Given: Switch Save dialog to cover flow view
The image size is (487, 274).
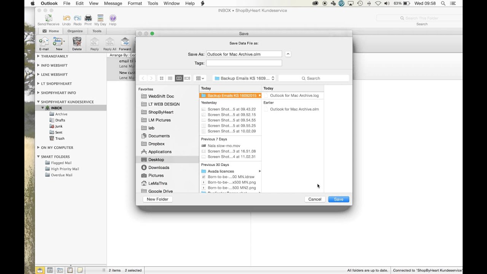Looking at the screenshot, I should click(x=187, y=78).
